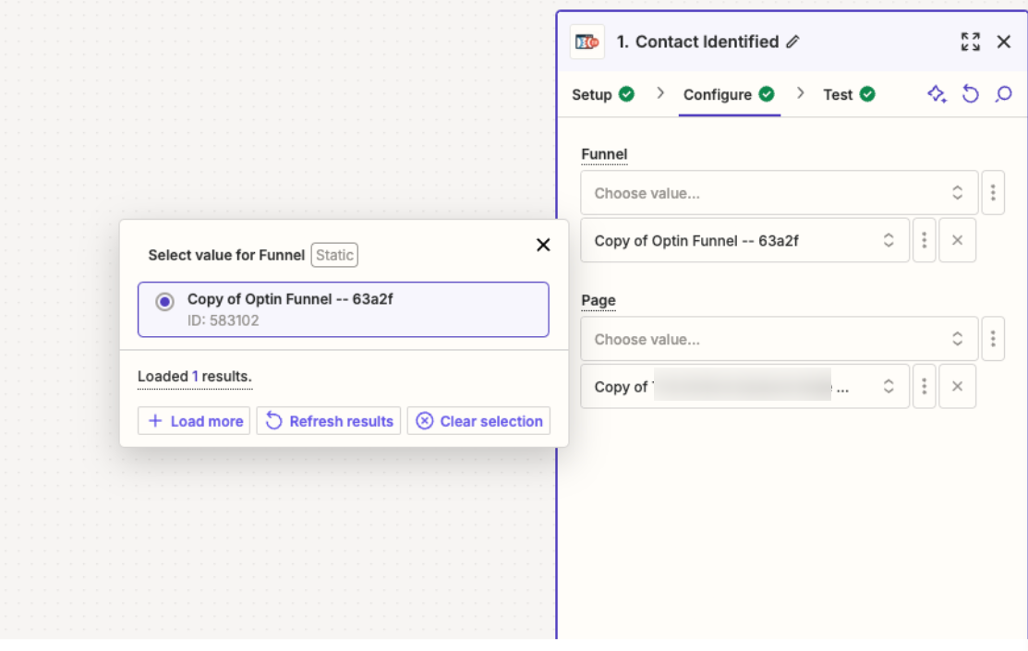Screen dimensions: 1028x651
Task: Open three-dot menu beside Funnel Choose value
Action: point(992,193)
